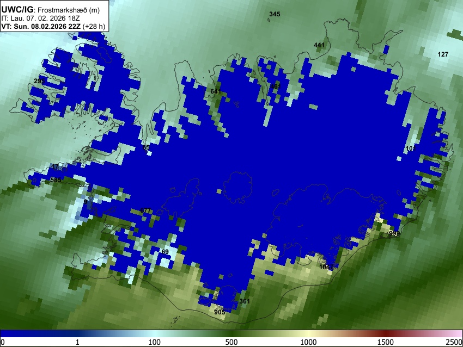
Task: Click the map value '69'
Action: pos(165,252)
